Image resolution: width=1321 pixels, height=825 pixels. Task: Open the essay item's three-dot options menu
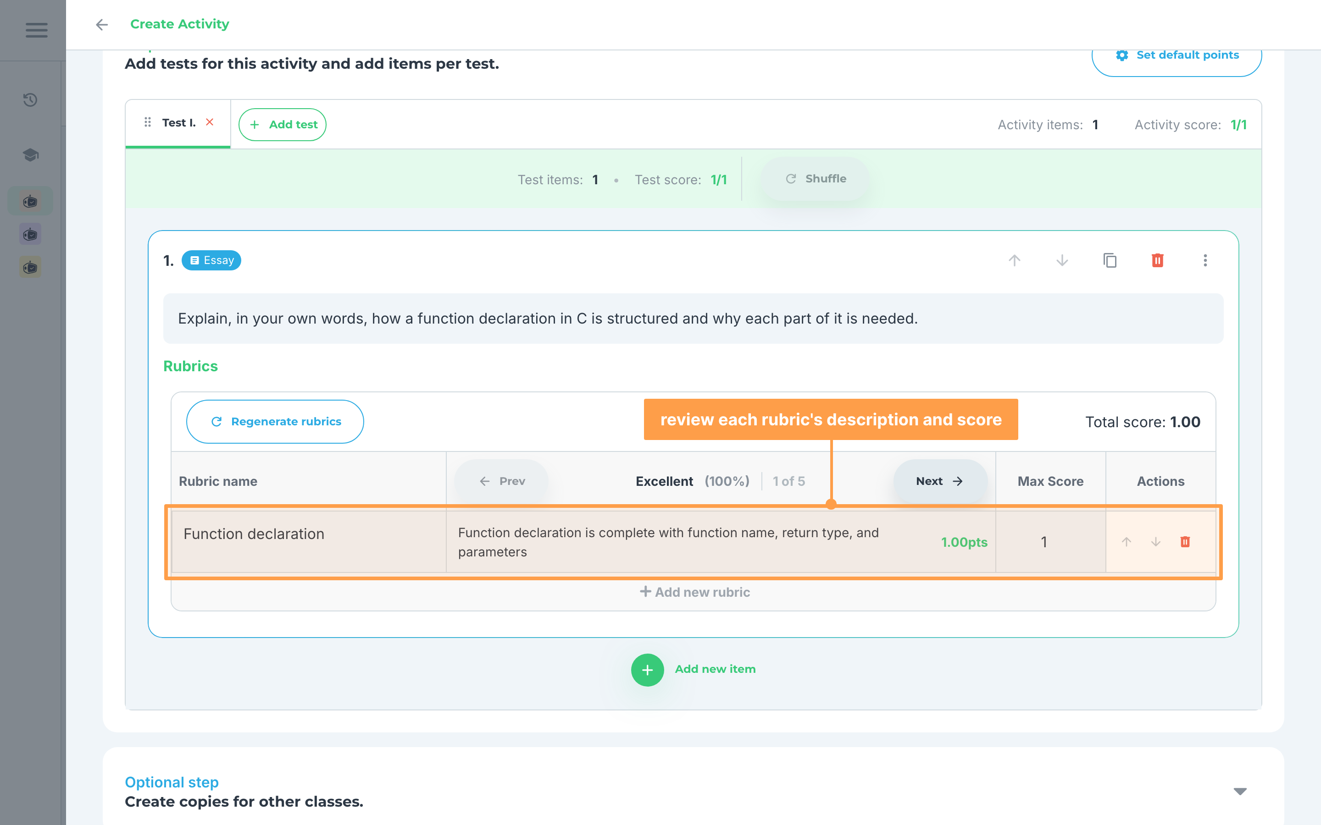[x=1205, y=260]
